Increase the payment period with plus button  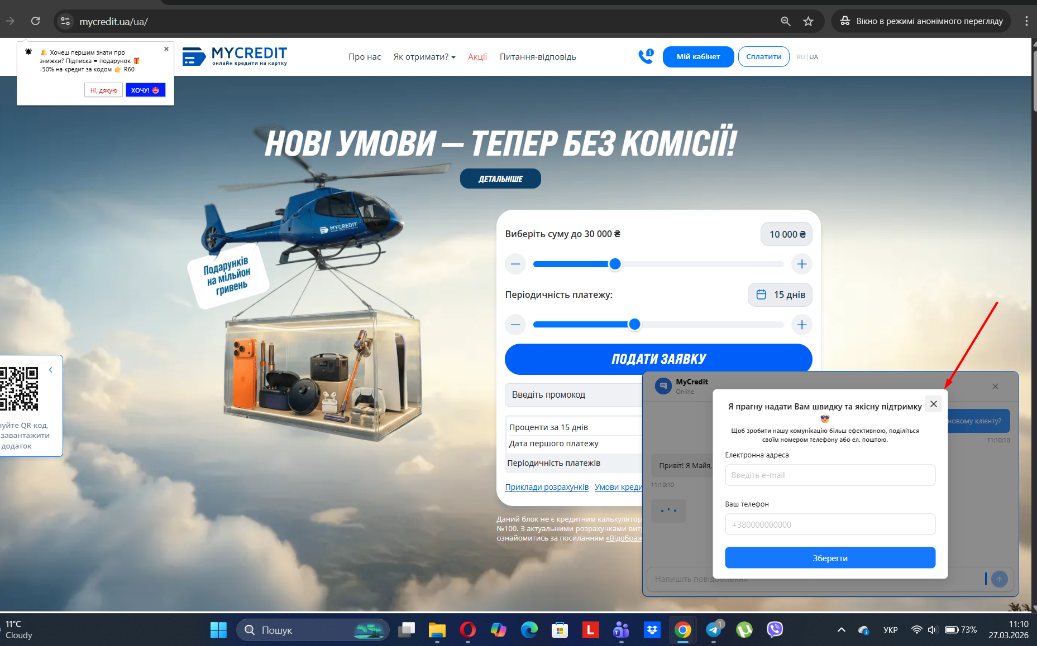click(802, 325)
